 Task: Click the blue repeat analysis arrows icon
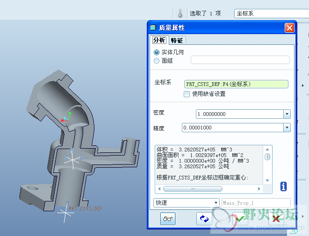[204, 219]
